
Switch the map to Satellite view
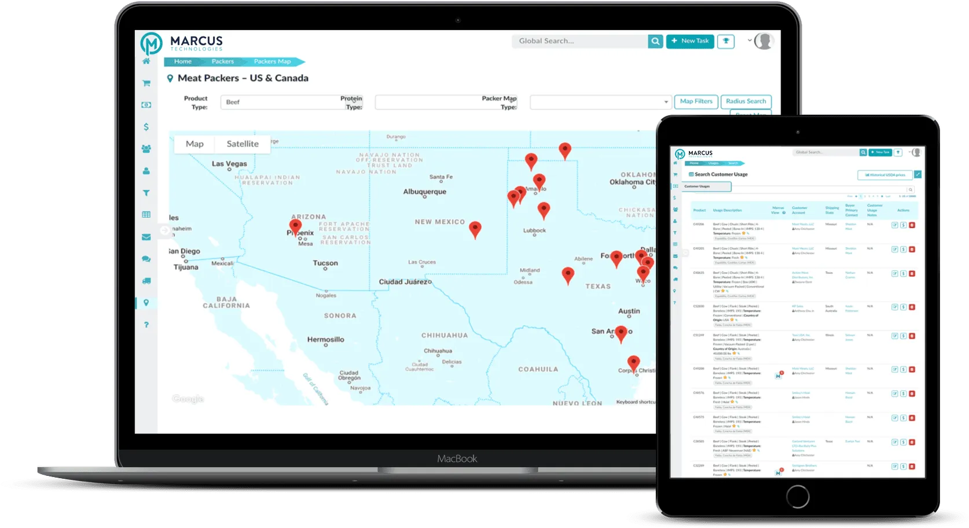pos(243,144)
